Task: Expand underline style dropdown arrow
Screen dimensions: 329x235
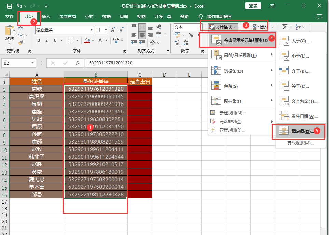Action: coord(61,40)
